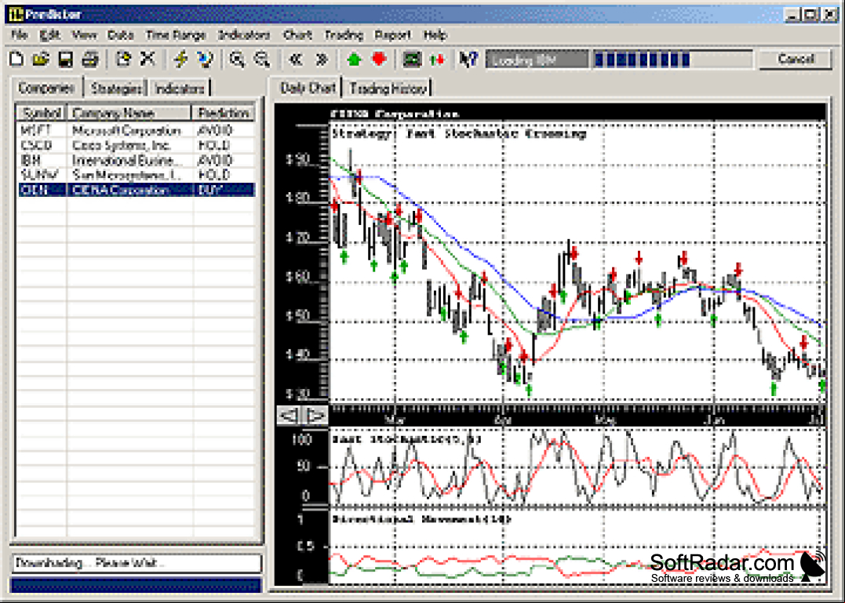Click the Save floppy disk icon

point(66,59)
